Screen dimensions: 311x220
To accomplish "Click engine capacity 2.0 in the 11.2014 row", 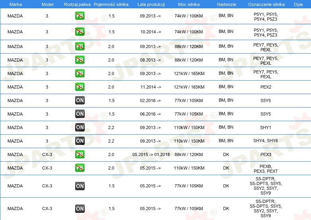I will [111, 87].
